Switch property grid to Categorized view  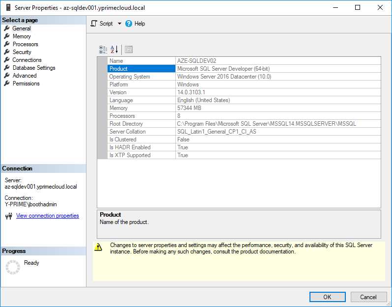pos(103,50)
